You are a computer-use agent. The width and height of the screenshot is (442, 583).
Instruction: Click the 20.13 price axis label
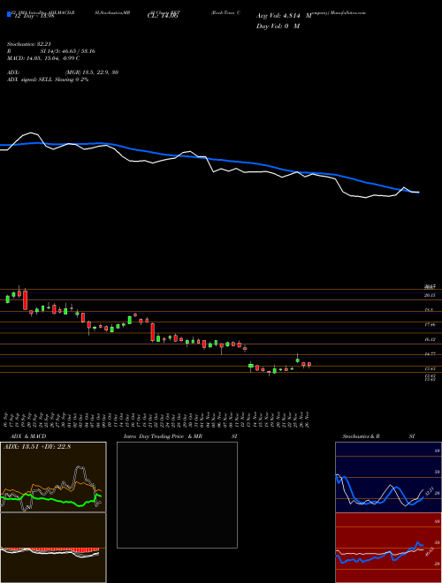tap(431, 295)
